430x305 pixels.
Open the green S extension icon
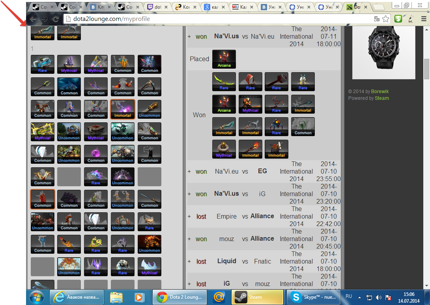click(x=398, y=19)
